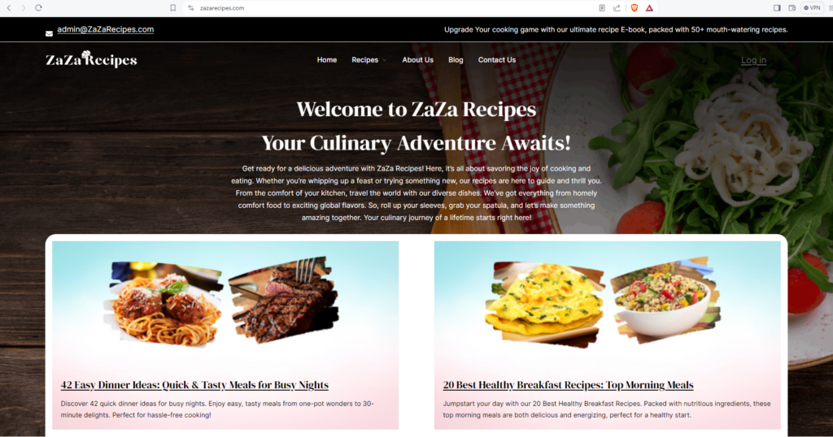Open the About Us page
Image resolution: width=833 pixels, height=437 pixels.
417,60
